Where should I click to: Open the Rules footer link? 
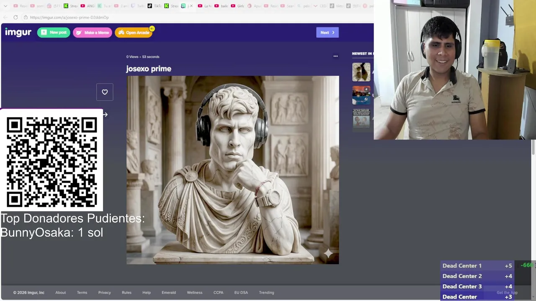click(x=126, y=293)
